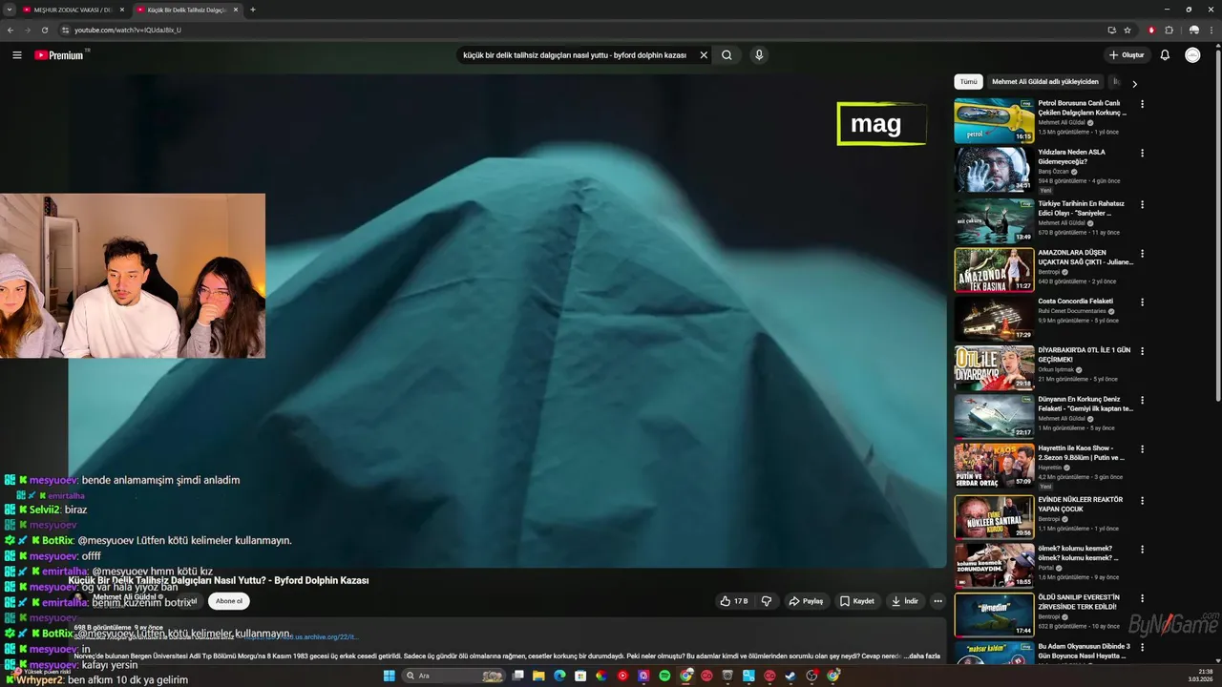Open Microsoft Store from the taskbar
Viewport: 1222px width, 687px height.
coord(580,676)
